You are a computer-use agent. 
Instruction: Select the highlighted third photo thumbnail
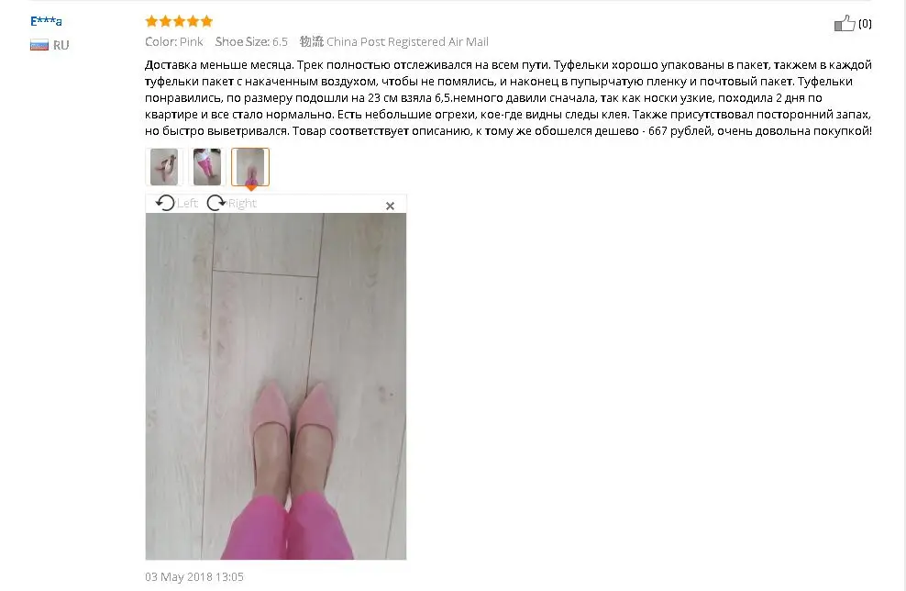click(x=250, y=167)
